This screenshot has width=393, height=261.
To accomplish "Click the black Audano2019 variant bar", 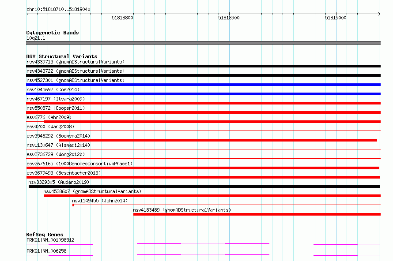I will click(204, 186).
